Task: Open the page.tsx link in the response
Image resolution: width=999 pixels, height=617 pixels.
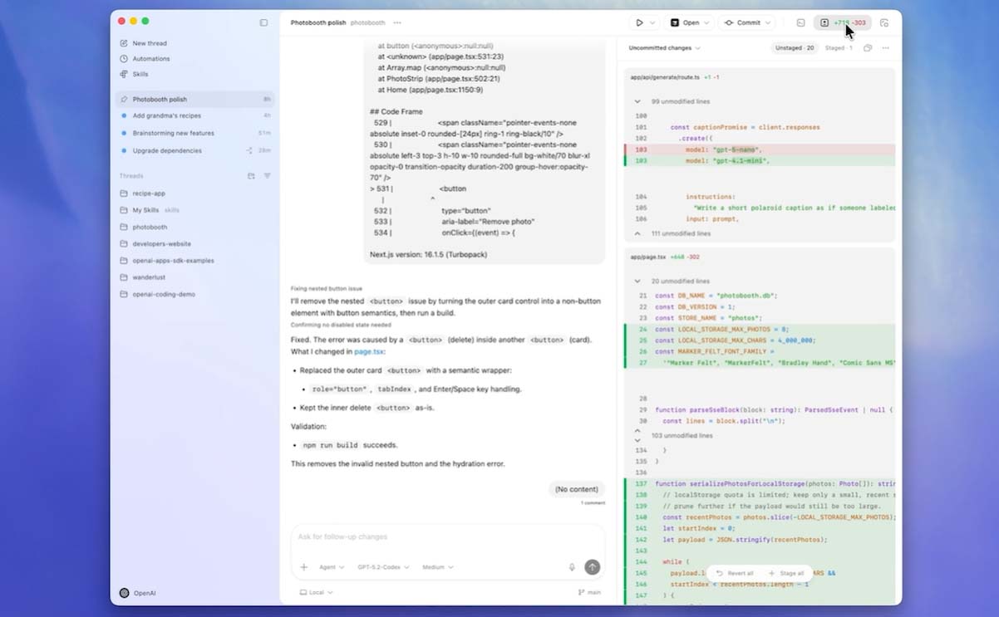Action: pyautogui.click(x=369, y=351)
